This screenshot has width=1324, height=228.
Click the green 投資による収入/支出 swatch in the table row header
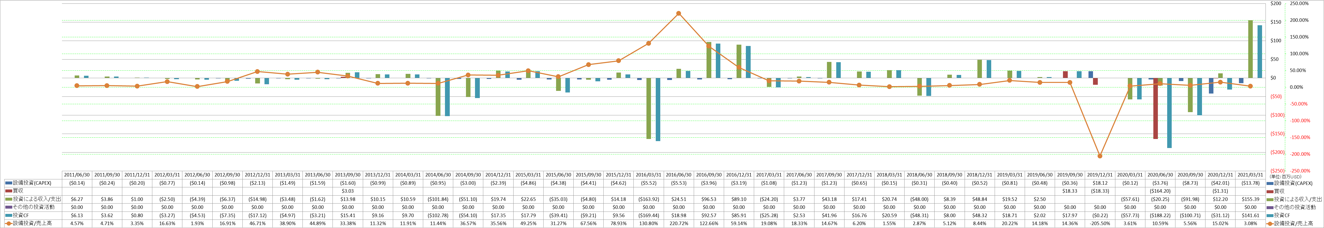pyautogui.click(x=8, y=199)
